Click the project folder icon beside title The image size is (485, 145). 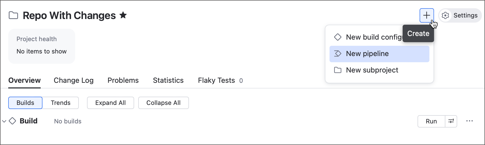13,15
